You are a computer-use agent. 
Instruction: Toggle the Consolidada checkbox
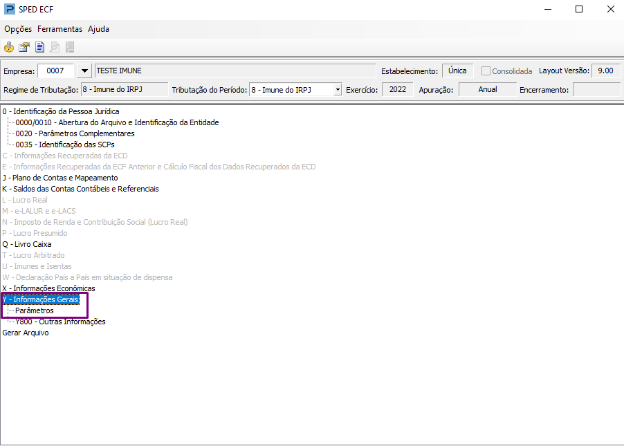(486, 71)
